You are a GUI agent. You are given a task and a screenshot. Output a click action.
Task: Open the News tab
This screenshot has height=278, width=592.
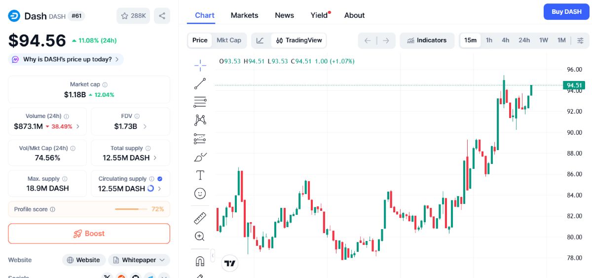(285, 15)
